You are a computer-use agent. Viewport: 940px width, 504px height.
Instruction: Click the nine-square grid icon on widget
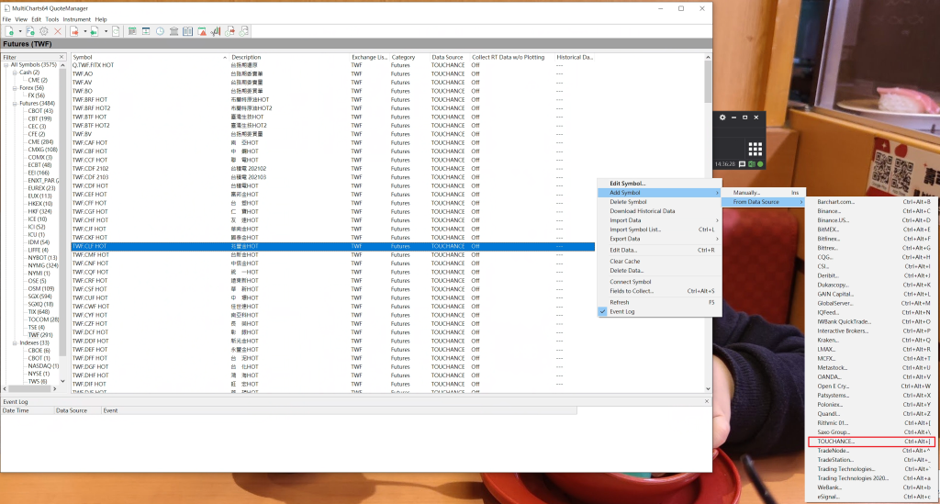pyautogui.click(x=755, y=148)
